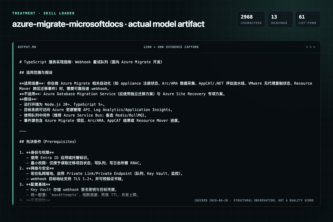Click the 2968 Characters stat card
Image resolution: width=333 pixels, height=222 pixels.
point(251,19)
